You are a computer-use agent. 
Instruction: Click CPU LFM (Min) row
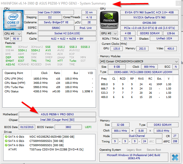[x=49, y=79]
